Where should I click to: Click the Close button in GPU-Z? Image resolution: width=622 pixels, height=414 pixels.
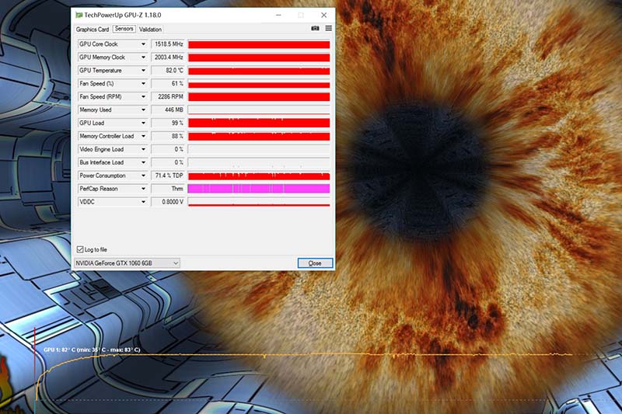315,263
